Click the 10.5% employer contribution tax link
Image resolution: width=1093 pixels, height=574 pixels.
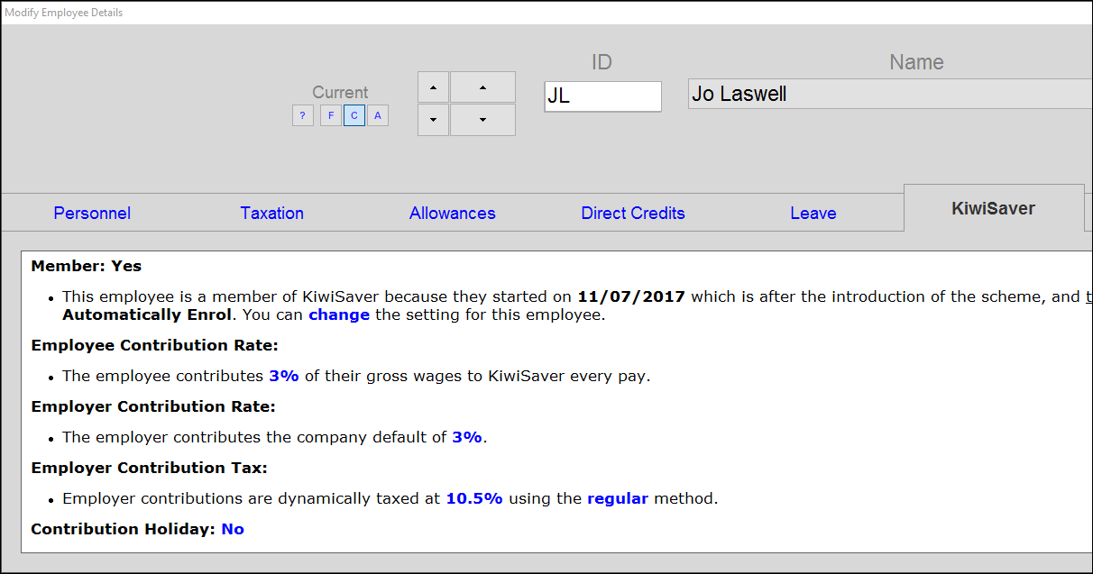(474, 499)
